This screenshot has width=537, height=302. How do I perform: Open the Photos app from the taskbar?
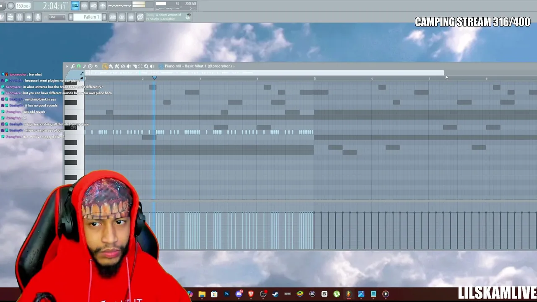tap(361, 294)
